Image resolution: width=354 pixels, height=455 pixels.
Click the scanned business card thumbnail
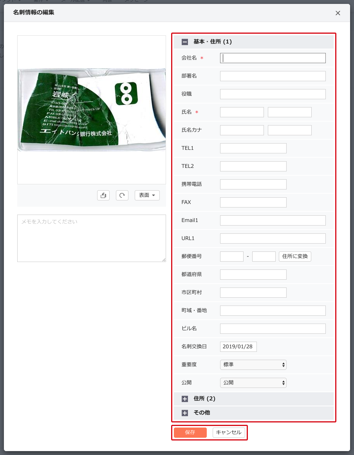coord(92,110)
